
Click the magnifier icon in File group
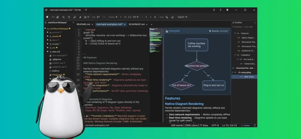pos(75,17)
